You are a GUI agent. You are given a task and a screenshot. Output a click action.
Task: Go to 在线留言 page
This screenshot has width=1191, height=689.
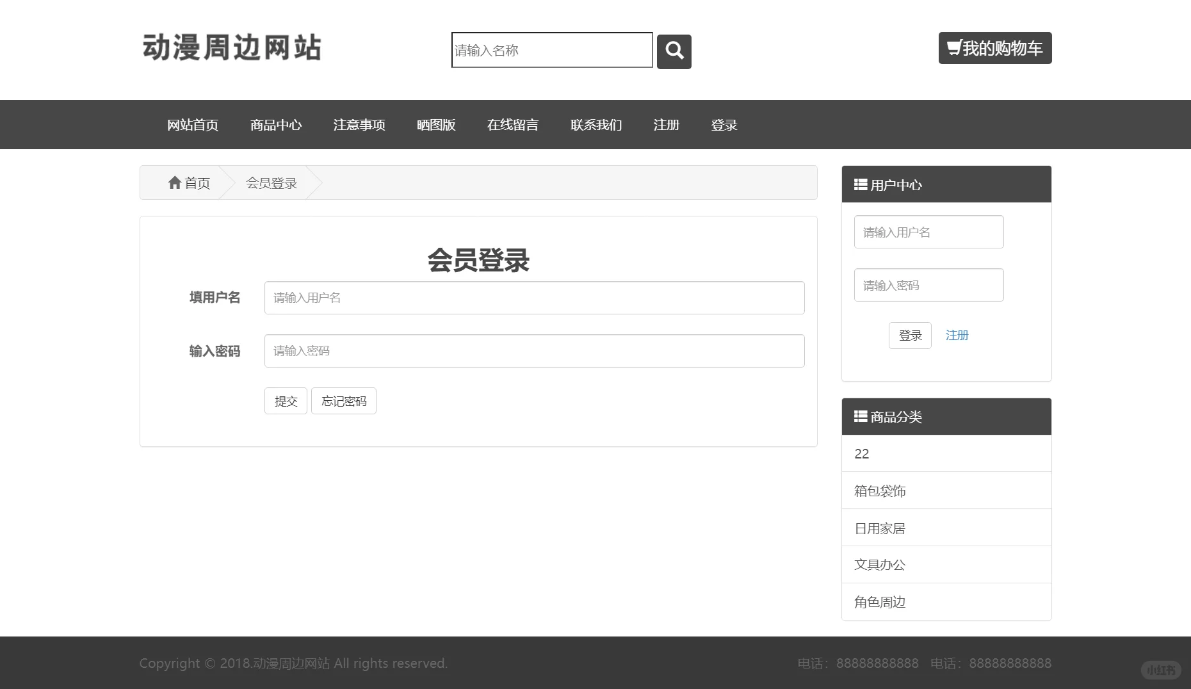click(512, 125)
